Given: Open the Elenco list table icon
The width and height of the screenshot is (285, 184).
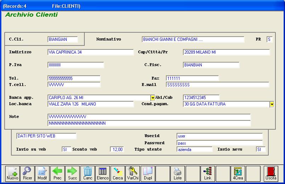Looking at the screenshot, I should pos(103,174).
